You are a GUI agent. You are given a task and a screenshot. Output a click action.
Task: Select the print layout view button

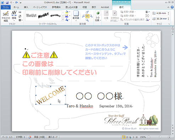click(124, 137)
